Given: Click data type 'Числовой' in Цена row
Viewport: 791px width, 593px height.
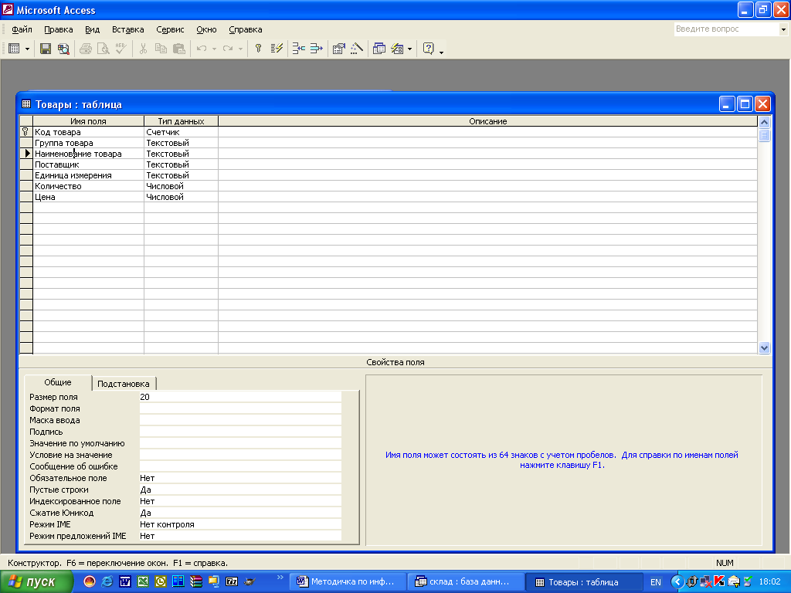Looking at the screenshot, I should [x=181, y=197].
